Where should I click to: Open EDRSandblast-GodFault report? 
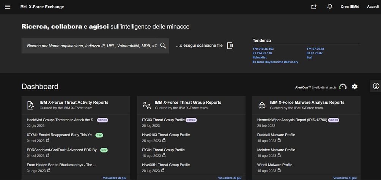pyautogui.click(x=63, y=150)
